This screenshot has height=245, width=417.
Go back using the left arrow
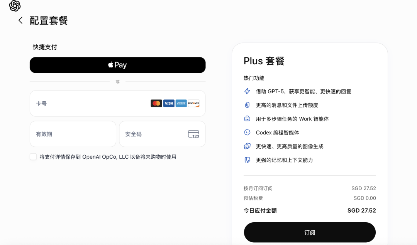pos(20,20)
